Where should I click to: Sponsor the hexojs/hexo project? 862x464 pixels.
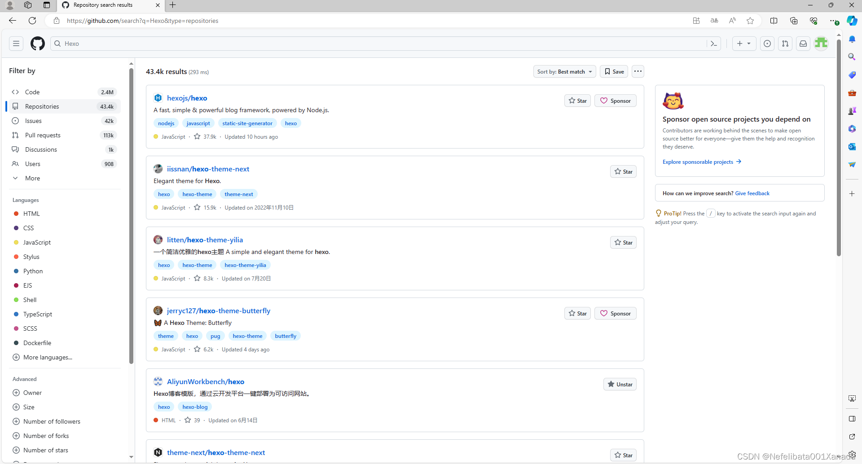616,101
